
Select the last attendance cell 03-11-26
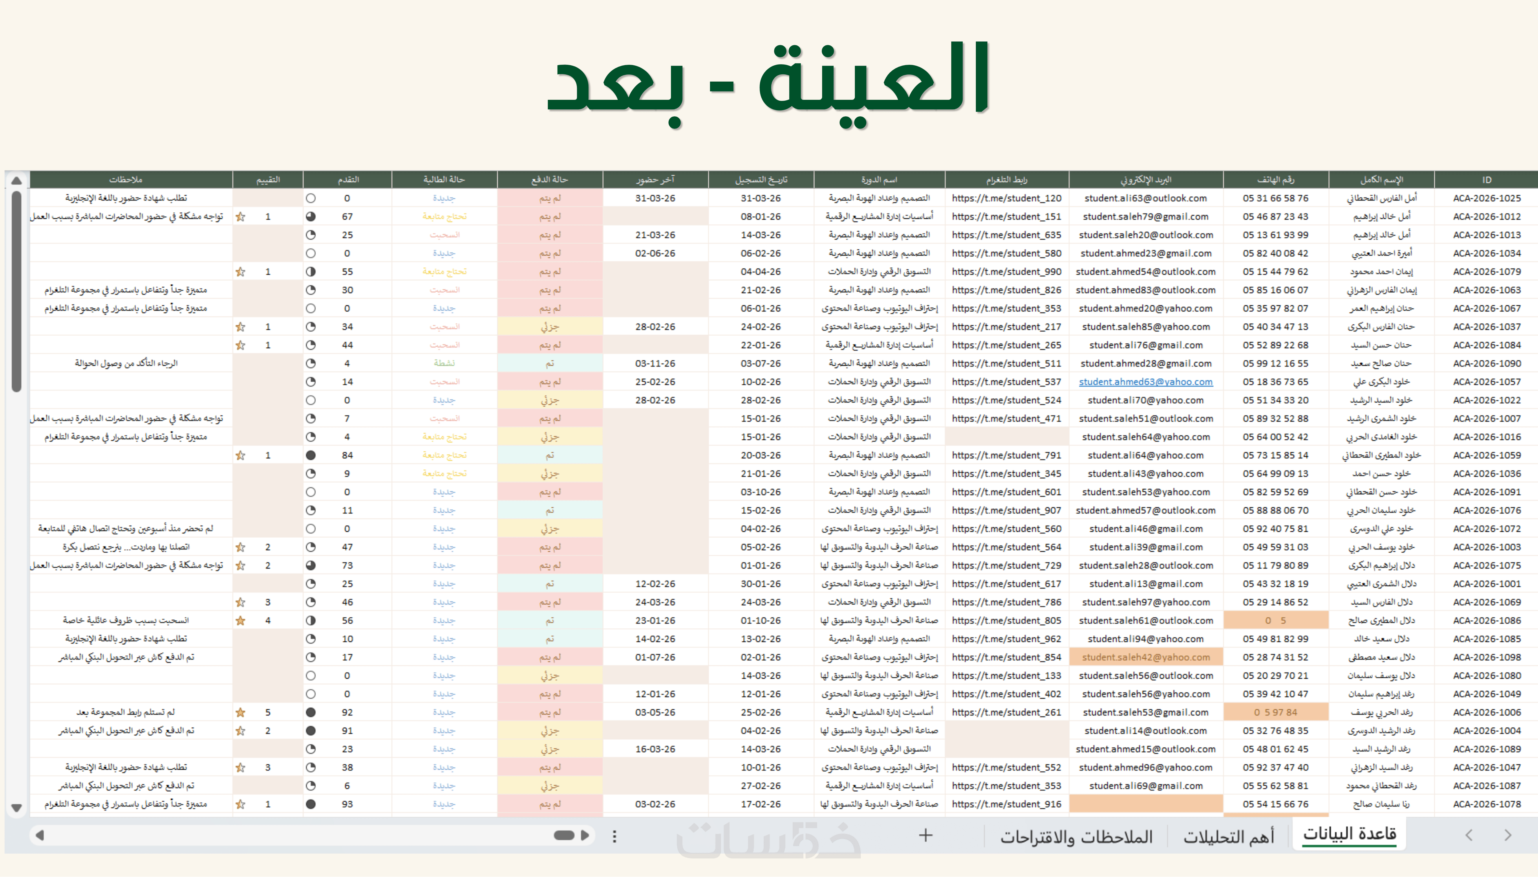pos(655,363)
